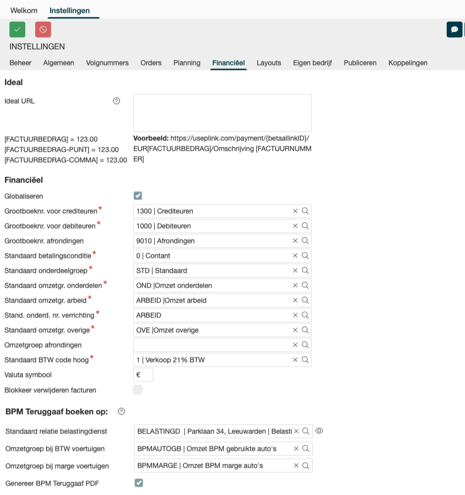Open lookup for Standaard betalingsconditie
This screenshot has height=495, width=465.
click(305, 256)
